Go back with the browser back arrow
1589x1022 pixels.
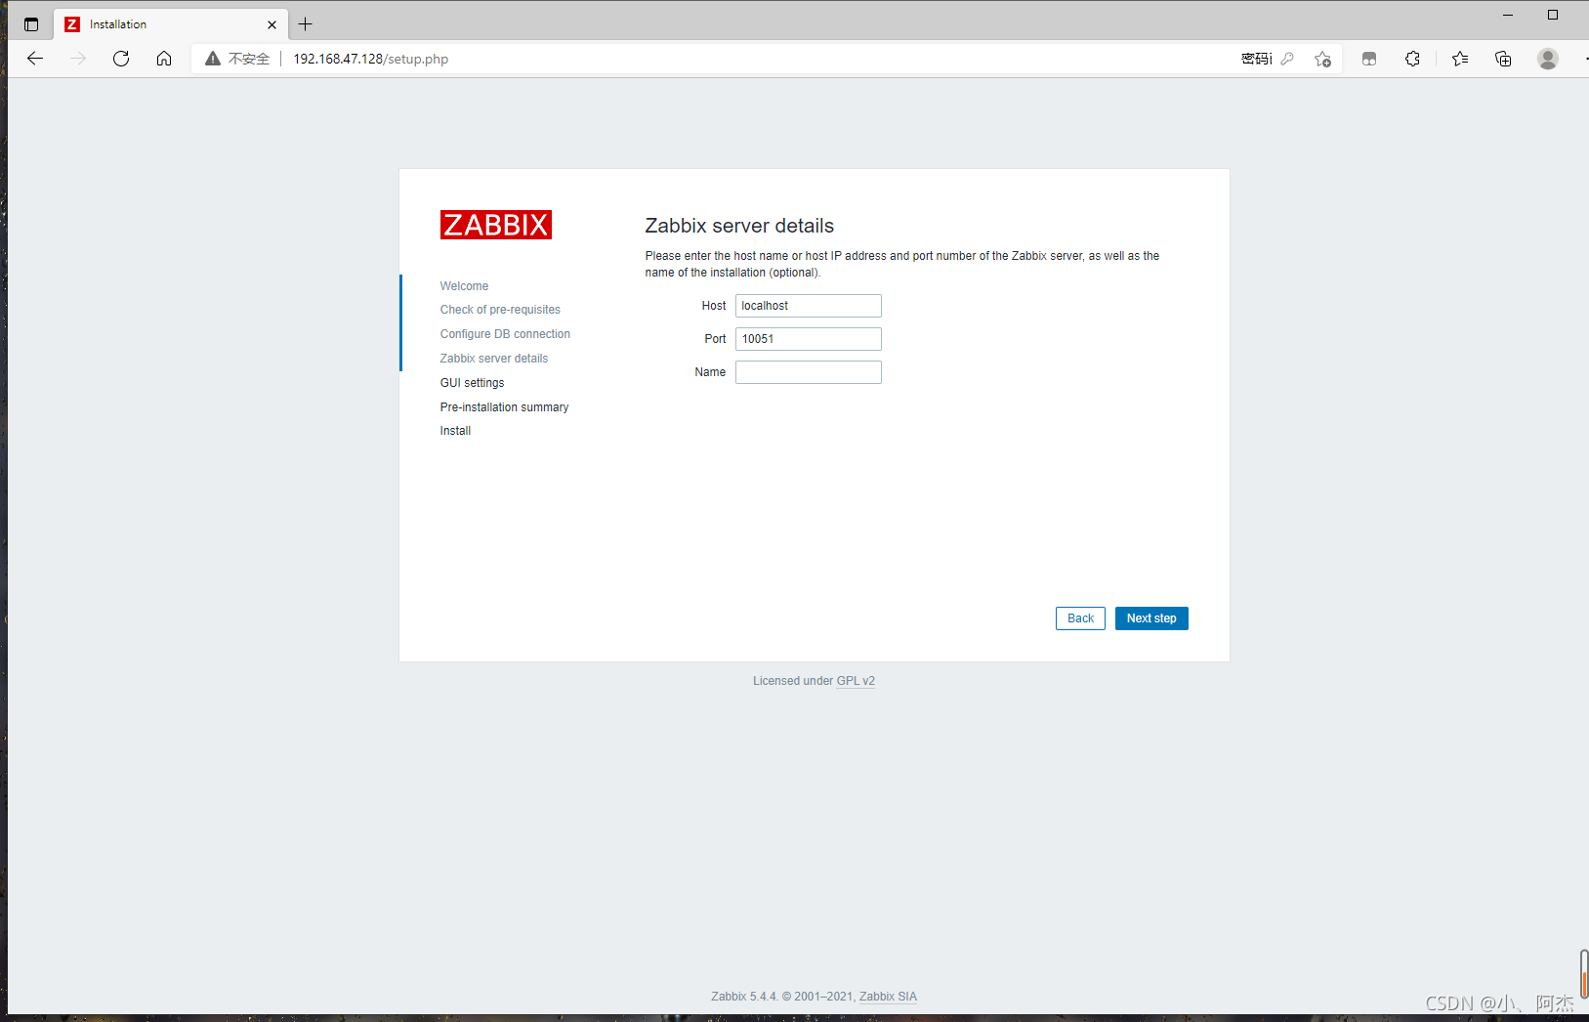(x=35, y=59)
